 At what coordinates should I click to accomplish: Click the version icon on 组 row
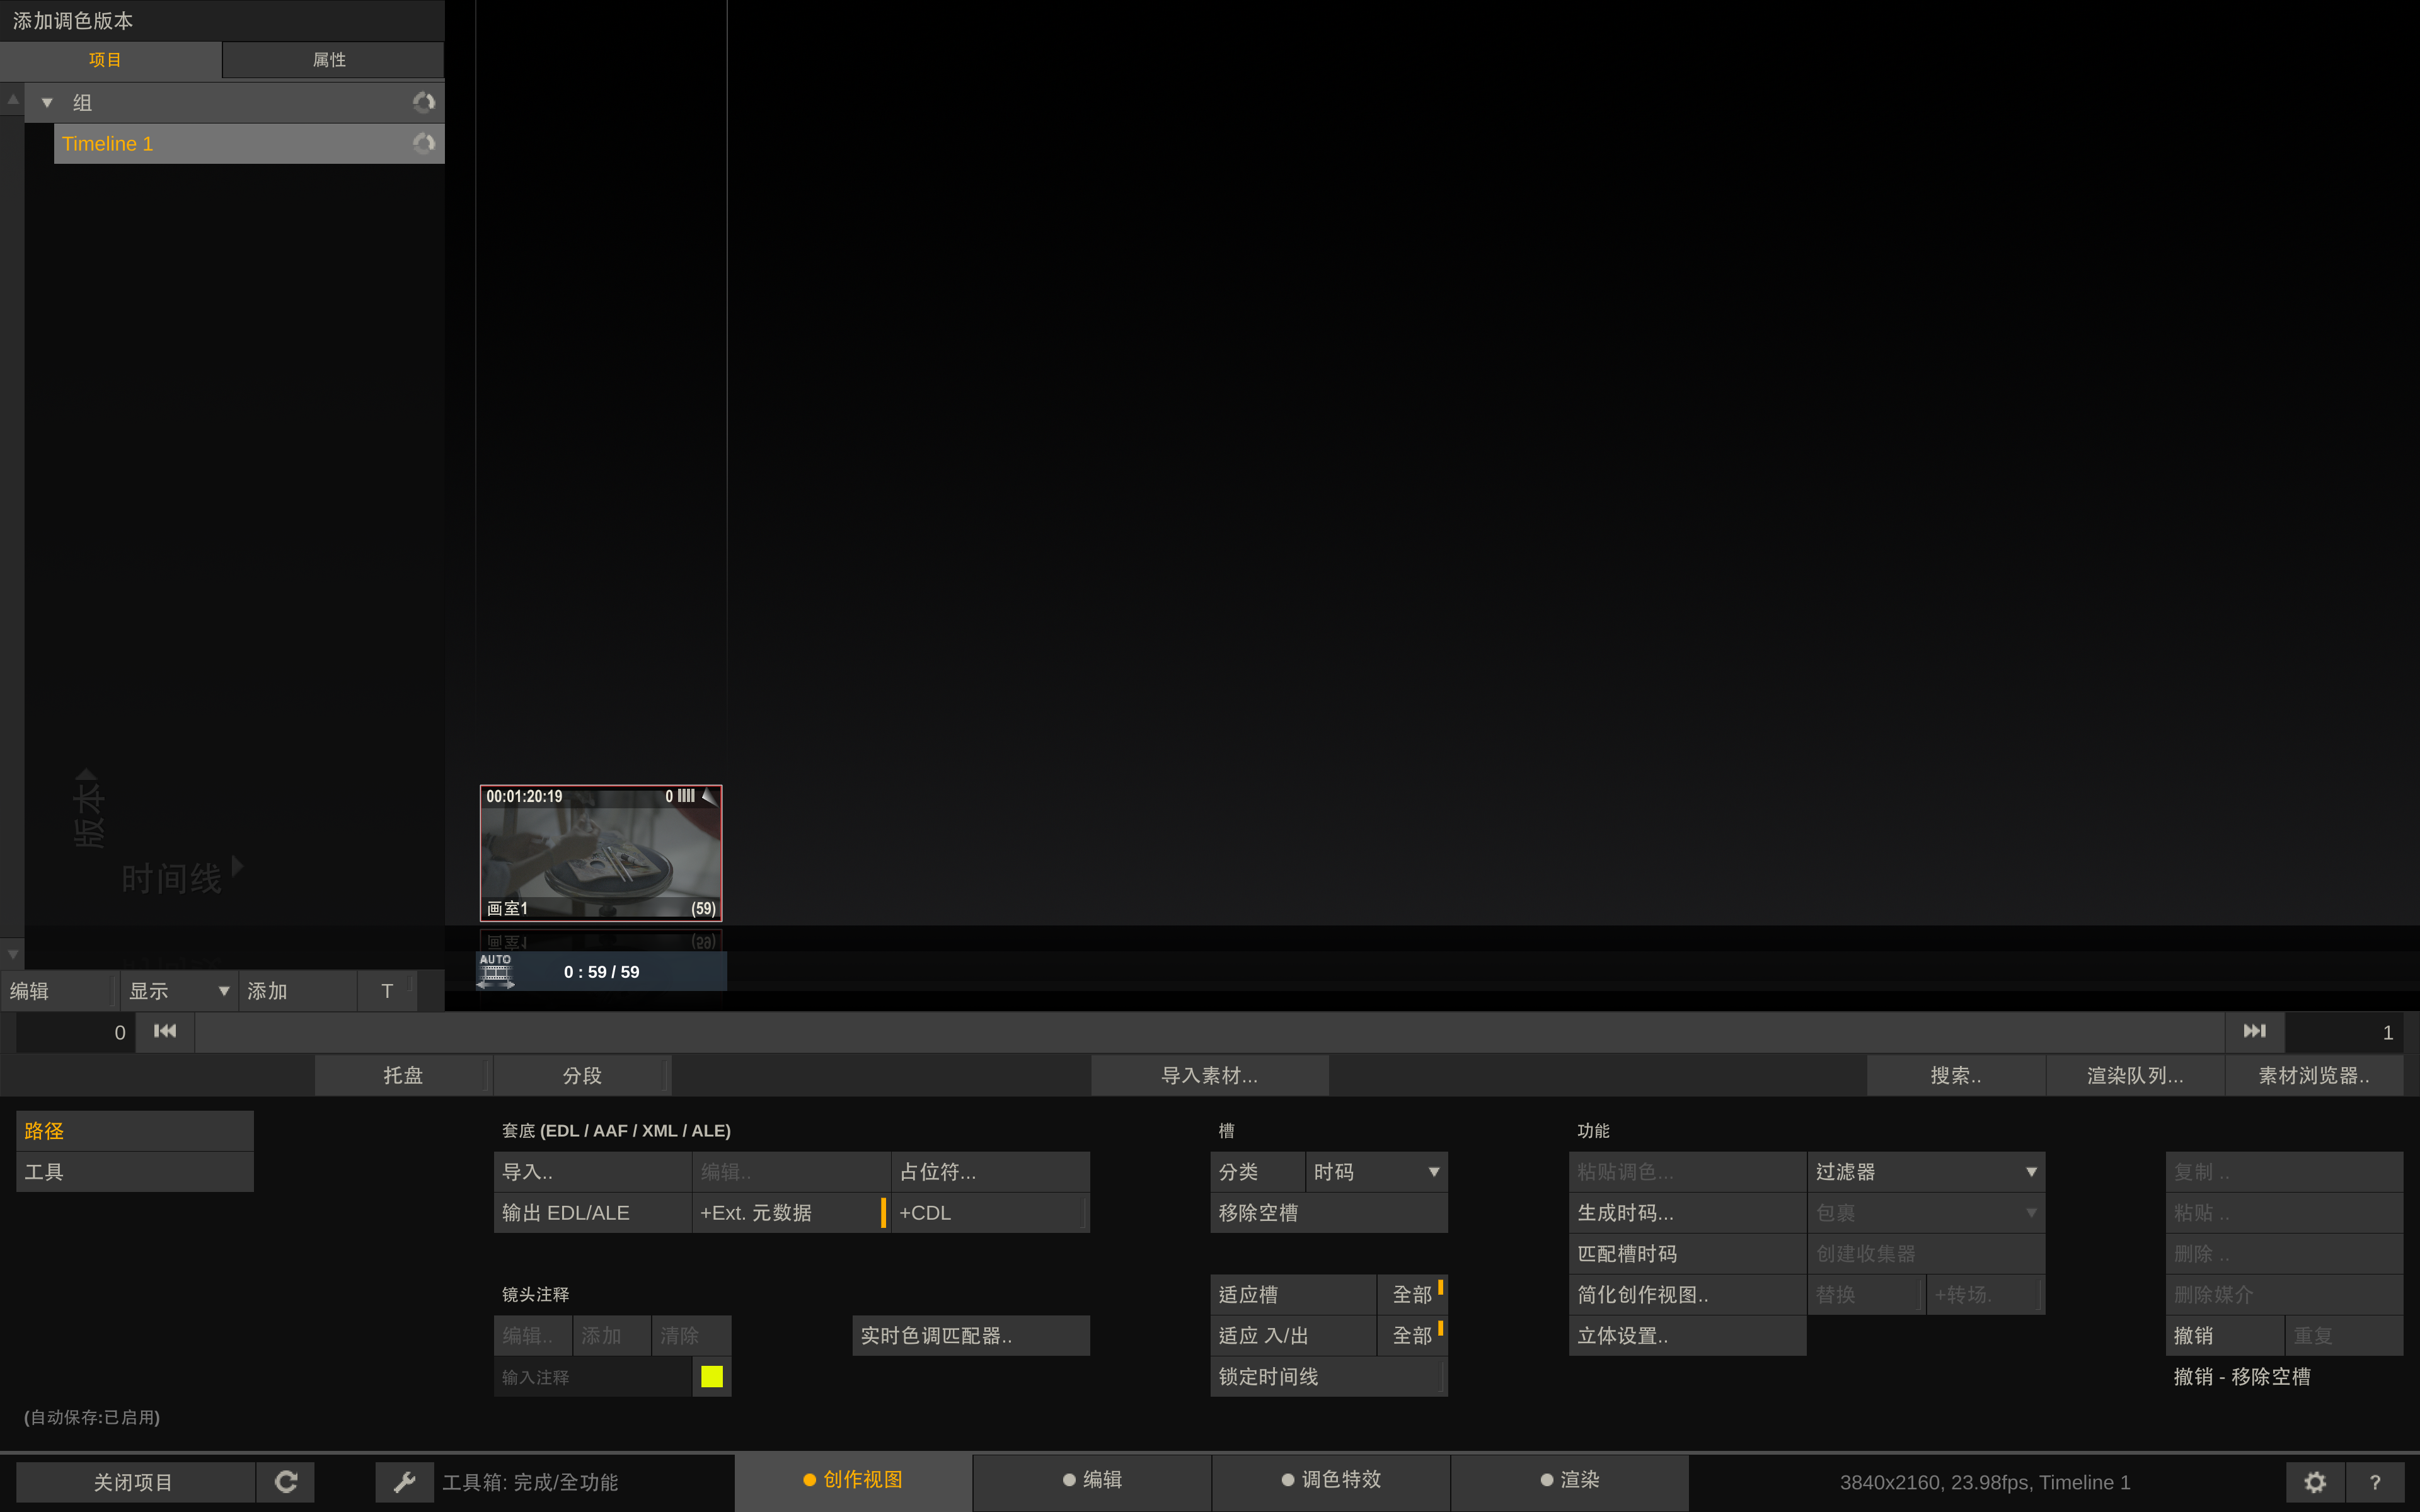tap(424, 102)
